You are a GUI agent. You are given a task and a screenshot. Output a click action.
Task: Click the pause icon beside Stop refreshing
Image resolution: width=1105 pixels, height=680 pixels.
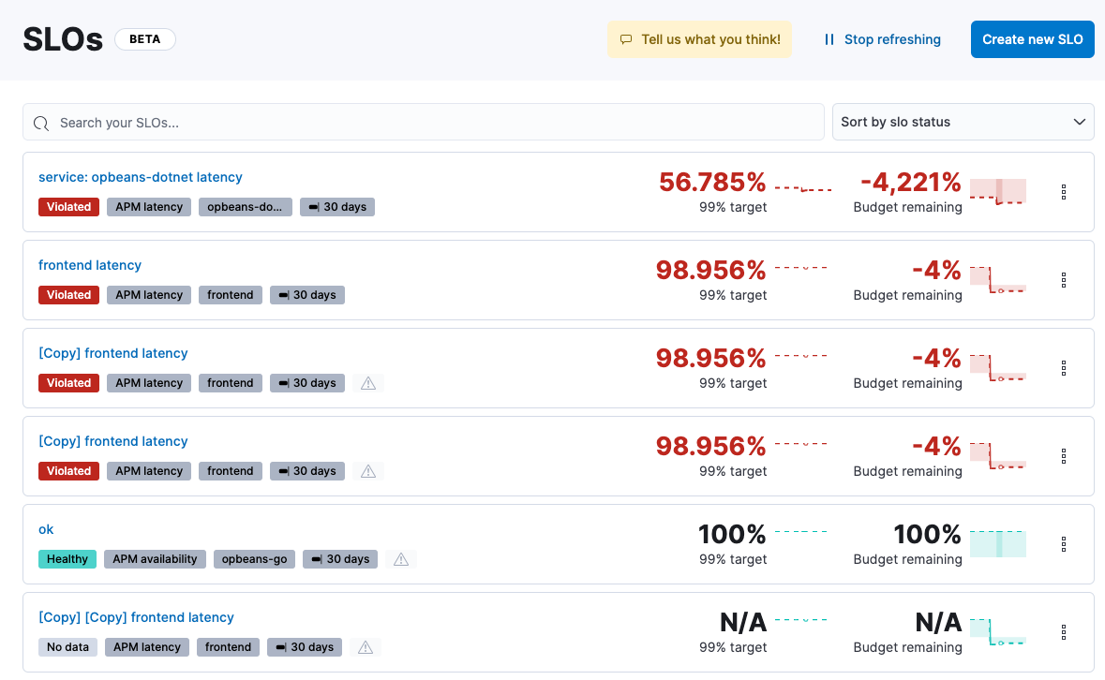pyautogui.click(x=829, y=39)
